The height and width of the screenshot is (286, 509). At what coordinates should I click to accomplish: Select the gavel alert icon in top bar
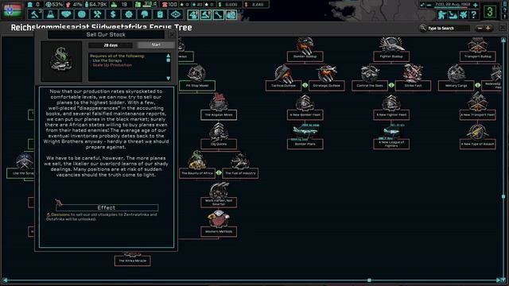[x=205, y=14]
